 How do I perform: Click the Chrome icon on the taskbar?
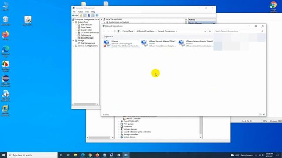90,155
